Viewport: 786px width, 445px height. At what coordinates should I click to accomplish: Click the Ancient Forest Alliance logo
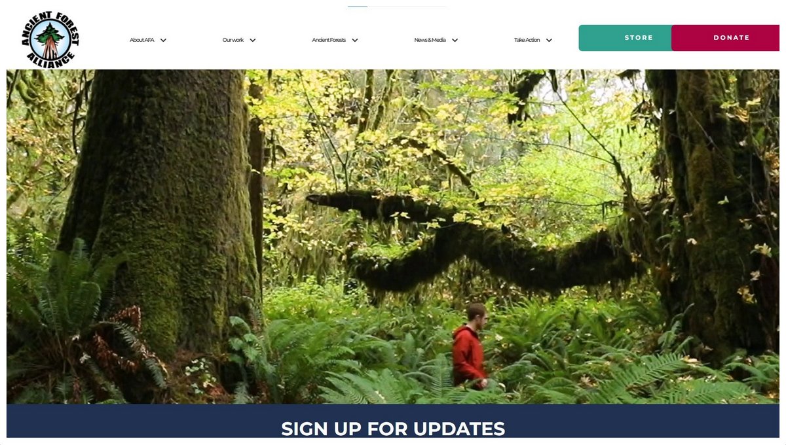[x=50, y=40]
